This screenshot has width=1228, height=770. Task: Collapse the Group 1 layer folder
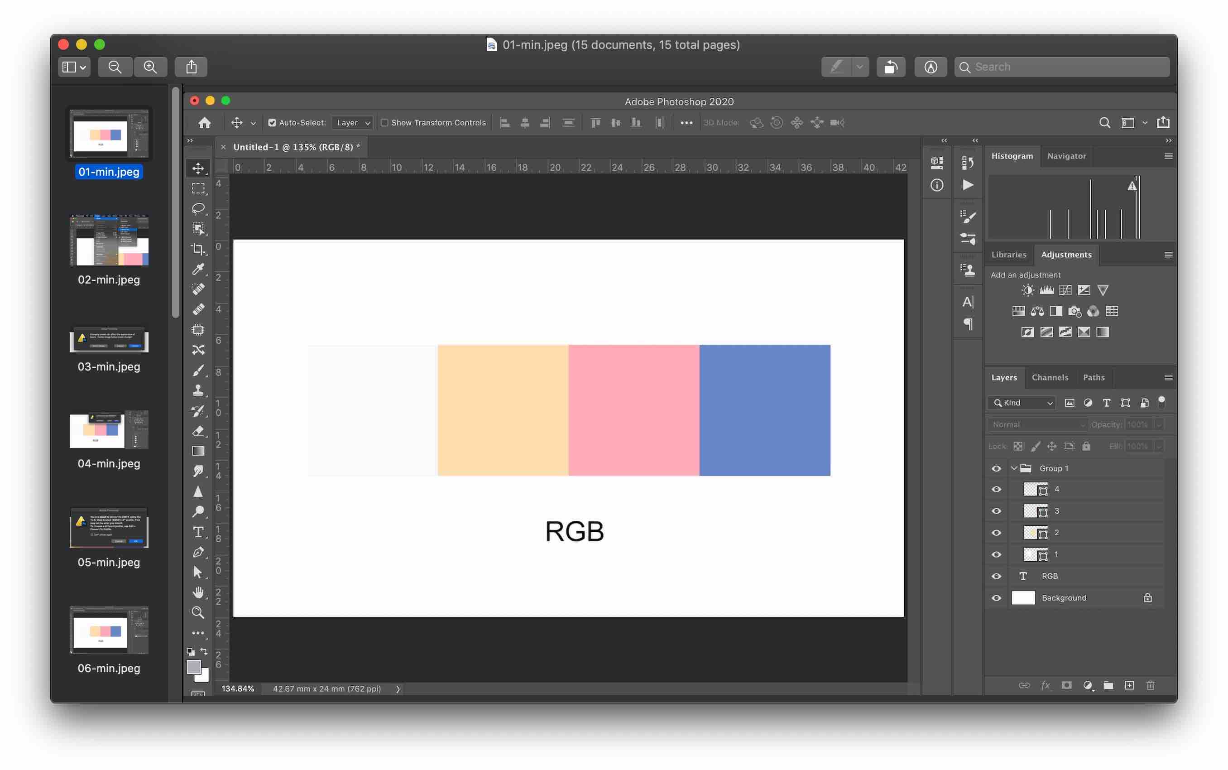[1014, 468]
